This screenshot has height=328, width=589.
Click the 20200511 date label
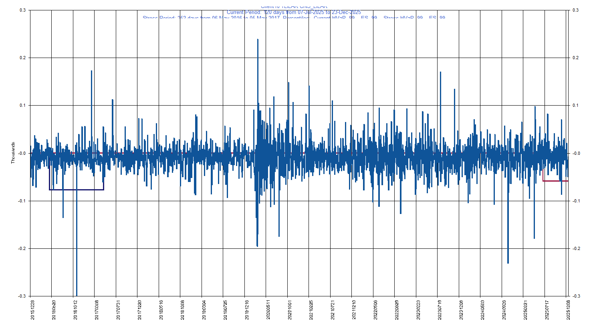(x=268, y=310)
